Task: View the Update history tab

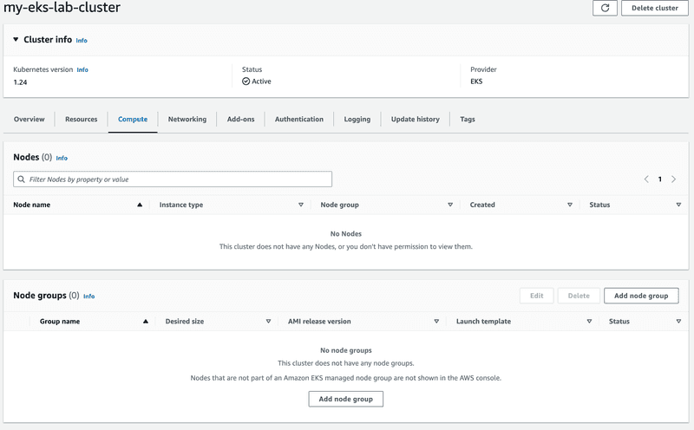Action: coord(416,119)
